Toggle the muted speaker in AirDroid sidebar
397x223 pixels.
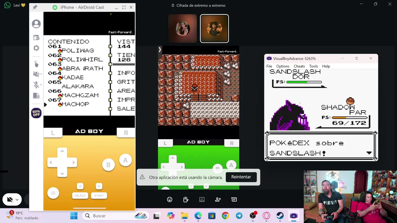coord(36,74)
